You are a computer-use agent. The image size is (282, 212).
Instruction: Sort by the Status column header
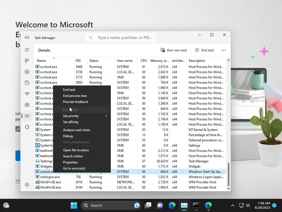tap(101, 60)
